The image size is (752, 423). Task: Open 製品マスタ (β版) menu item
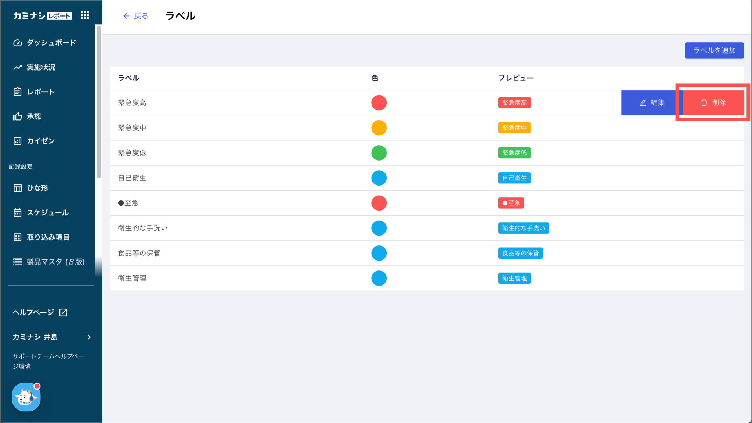[x=55, y=262]
